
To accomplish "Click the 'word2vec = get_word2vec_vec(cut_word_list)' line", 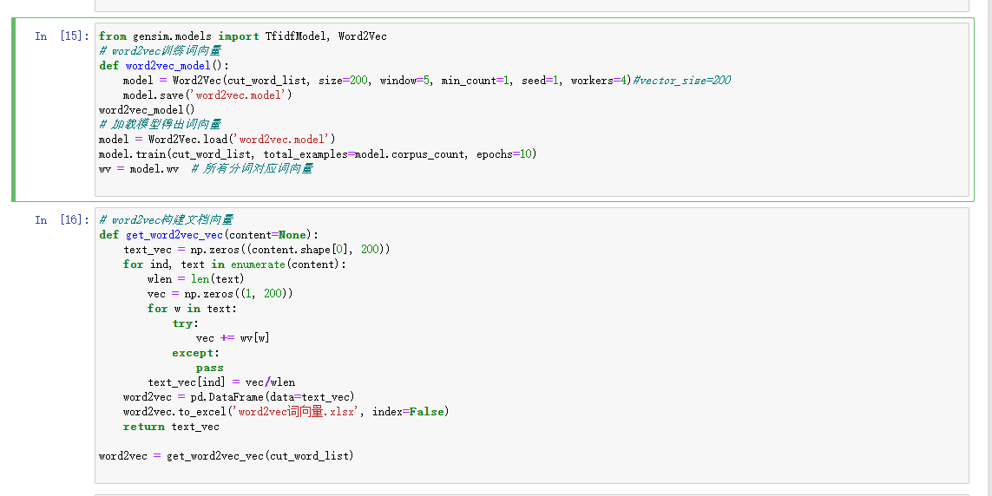I will (x=227, y=455).
